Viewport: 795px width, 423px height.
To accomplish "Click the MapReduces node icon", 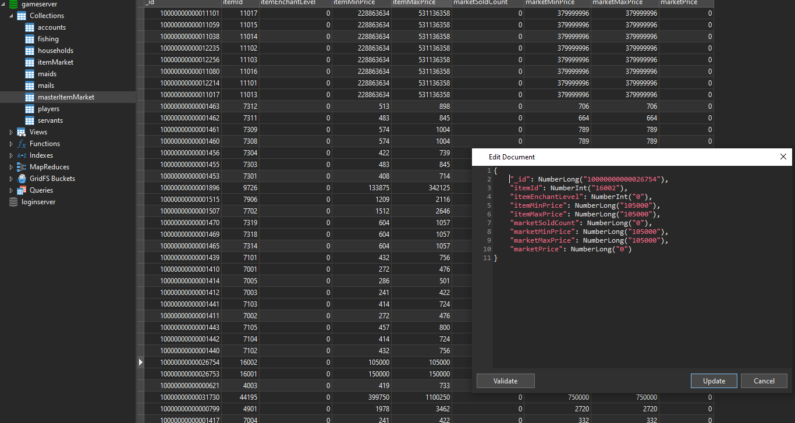I will (21, 167).
